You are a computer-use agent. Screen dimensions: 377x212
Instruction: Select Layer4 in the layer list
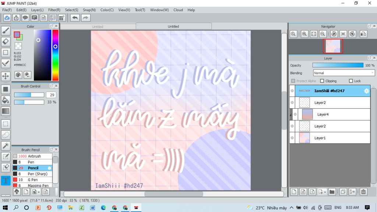332,114
